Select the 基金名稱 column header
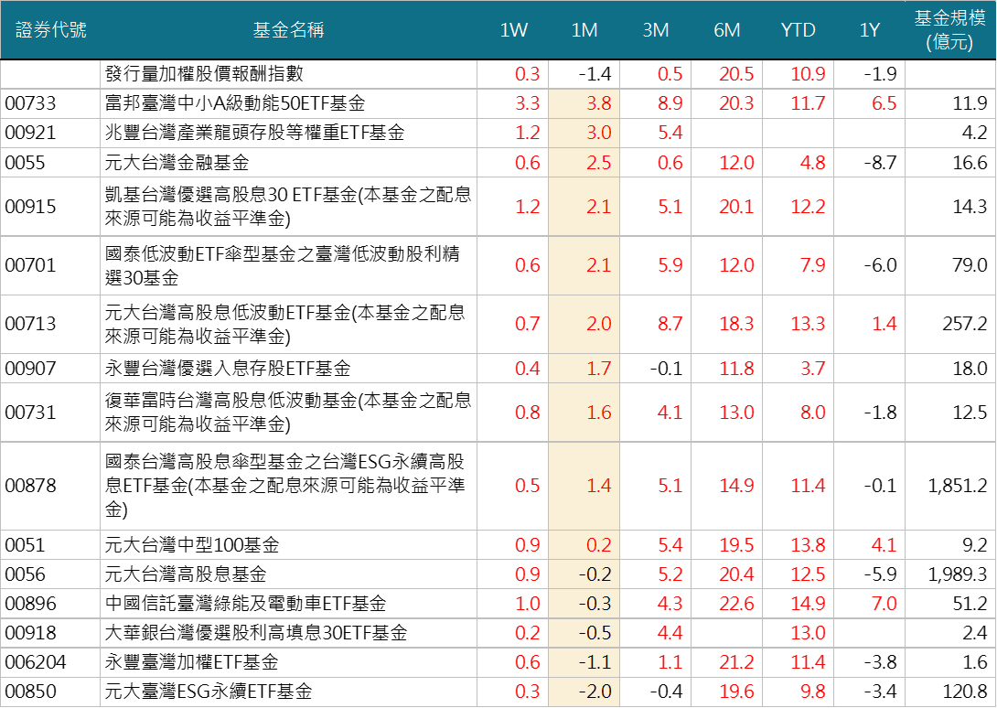 288,30
